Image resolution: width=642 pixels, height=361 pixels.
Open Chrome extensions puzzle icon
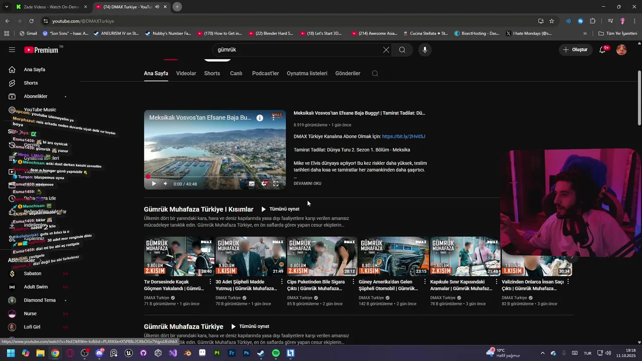pos(592,21)
